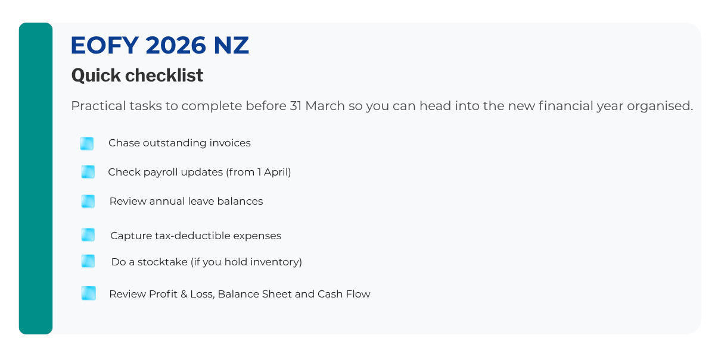
Task: Click the 'EOFY 2026 NZ' heading
Action: [160, 46]
